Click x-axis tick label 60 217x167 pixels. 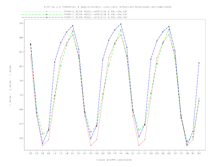151,153
